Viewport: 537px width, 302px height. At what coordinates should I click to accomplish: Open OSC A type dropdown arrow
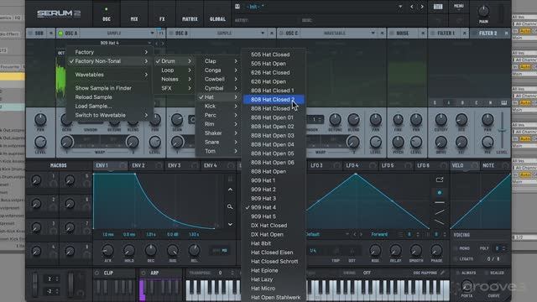[x=152, y=34]
